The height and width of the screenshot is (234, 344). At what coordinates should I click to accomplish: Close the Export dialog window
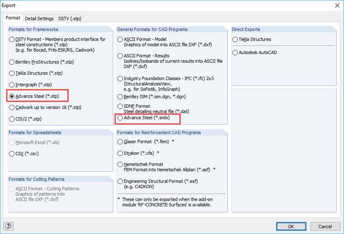coord(336,5)
